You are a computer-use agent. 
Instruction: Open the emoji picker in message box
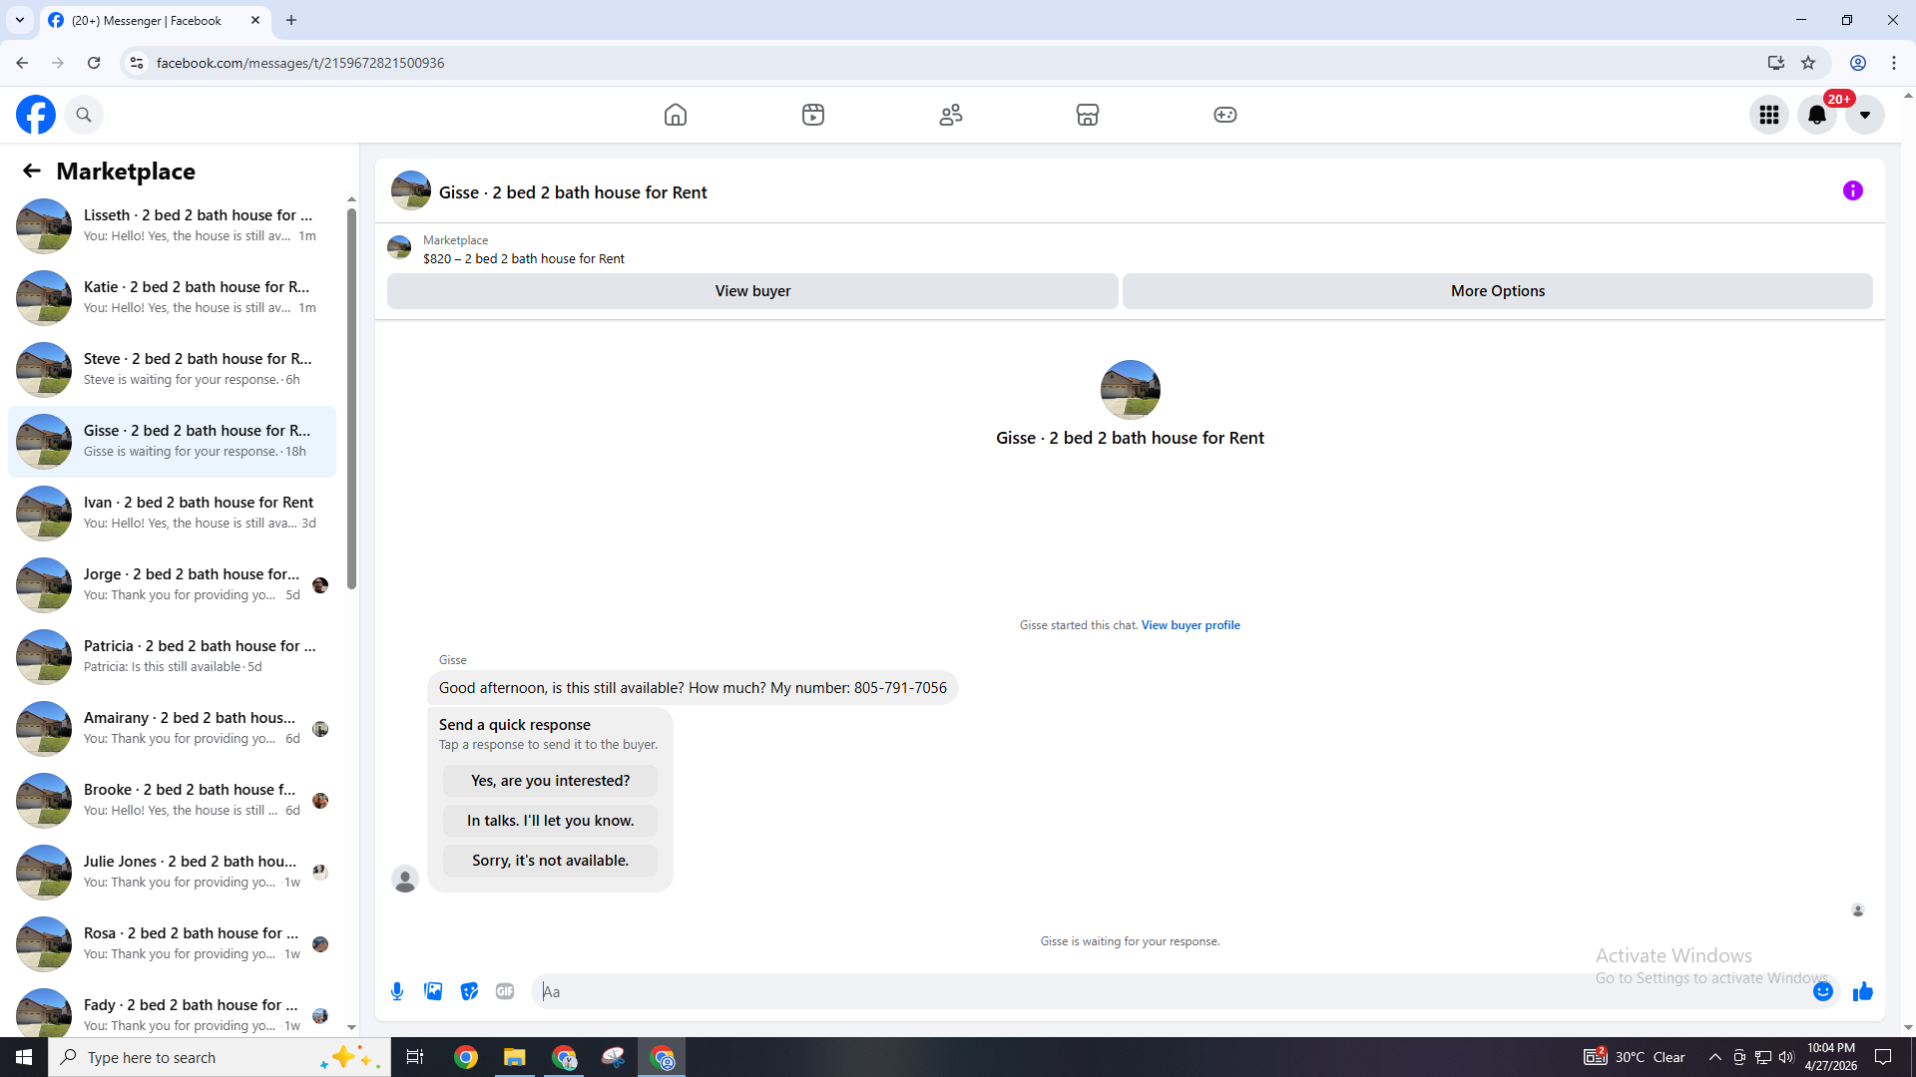point(1822,991)
